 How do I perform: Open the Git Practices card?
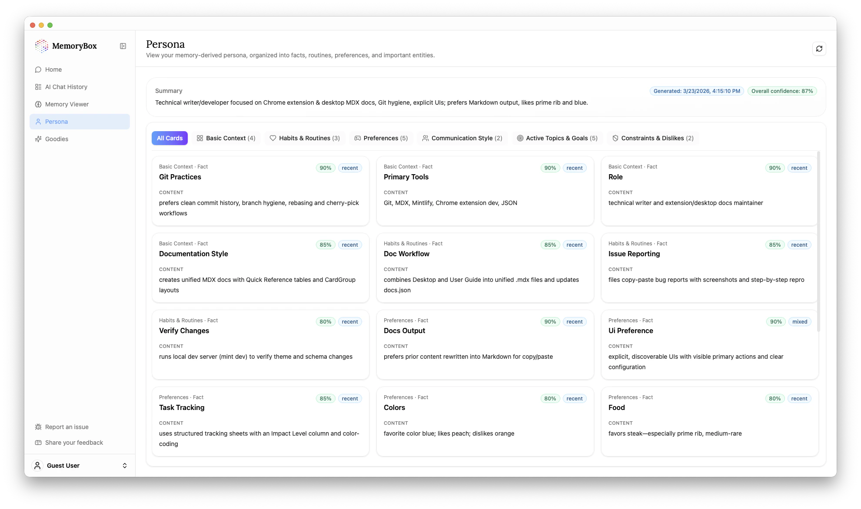260,191
